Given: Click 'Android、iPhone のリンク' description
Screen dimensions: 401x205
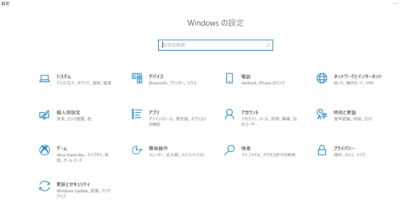Looking at the screenshot, I should click(263, 83).
